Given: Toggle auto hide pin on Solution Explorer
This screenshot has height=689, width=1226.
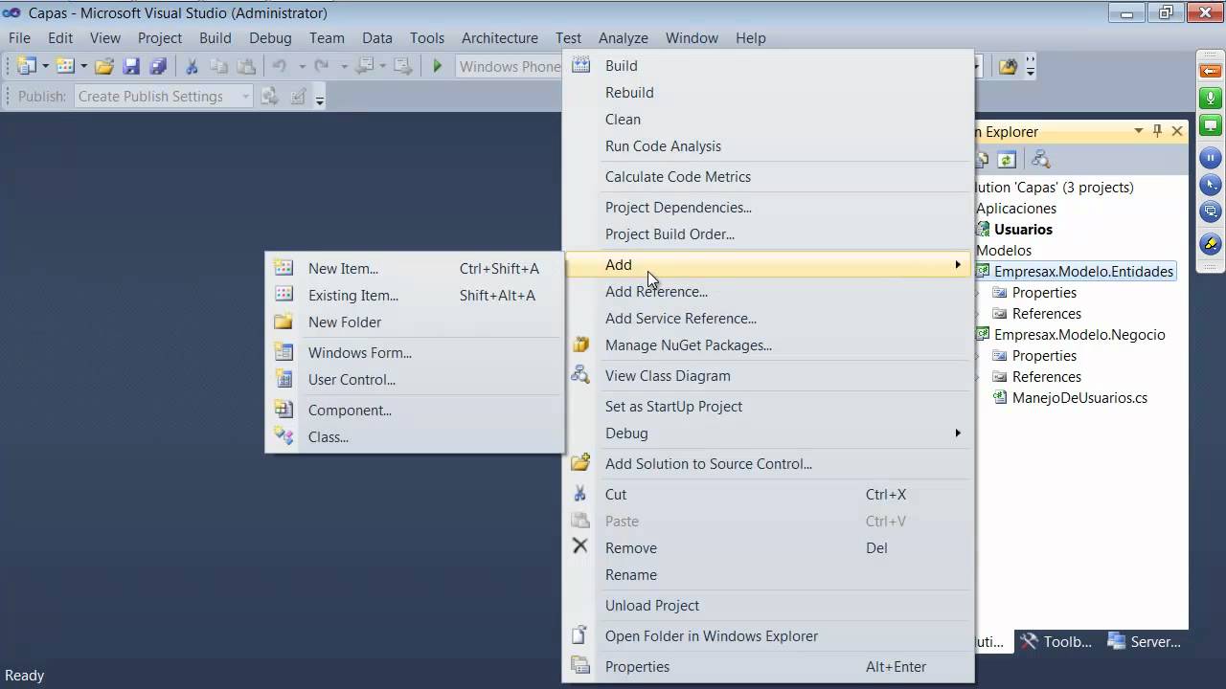Looking at the screenshot, I should (1158, 131).
